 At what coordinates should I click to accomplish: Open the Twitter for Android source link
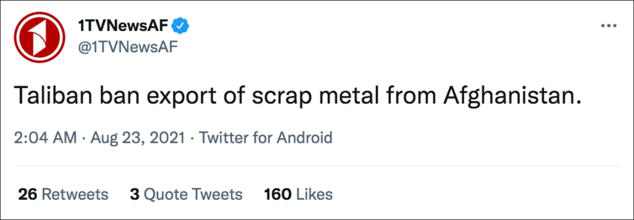pyautogui.click(x=266, y=138)
